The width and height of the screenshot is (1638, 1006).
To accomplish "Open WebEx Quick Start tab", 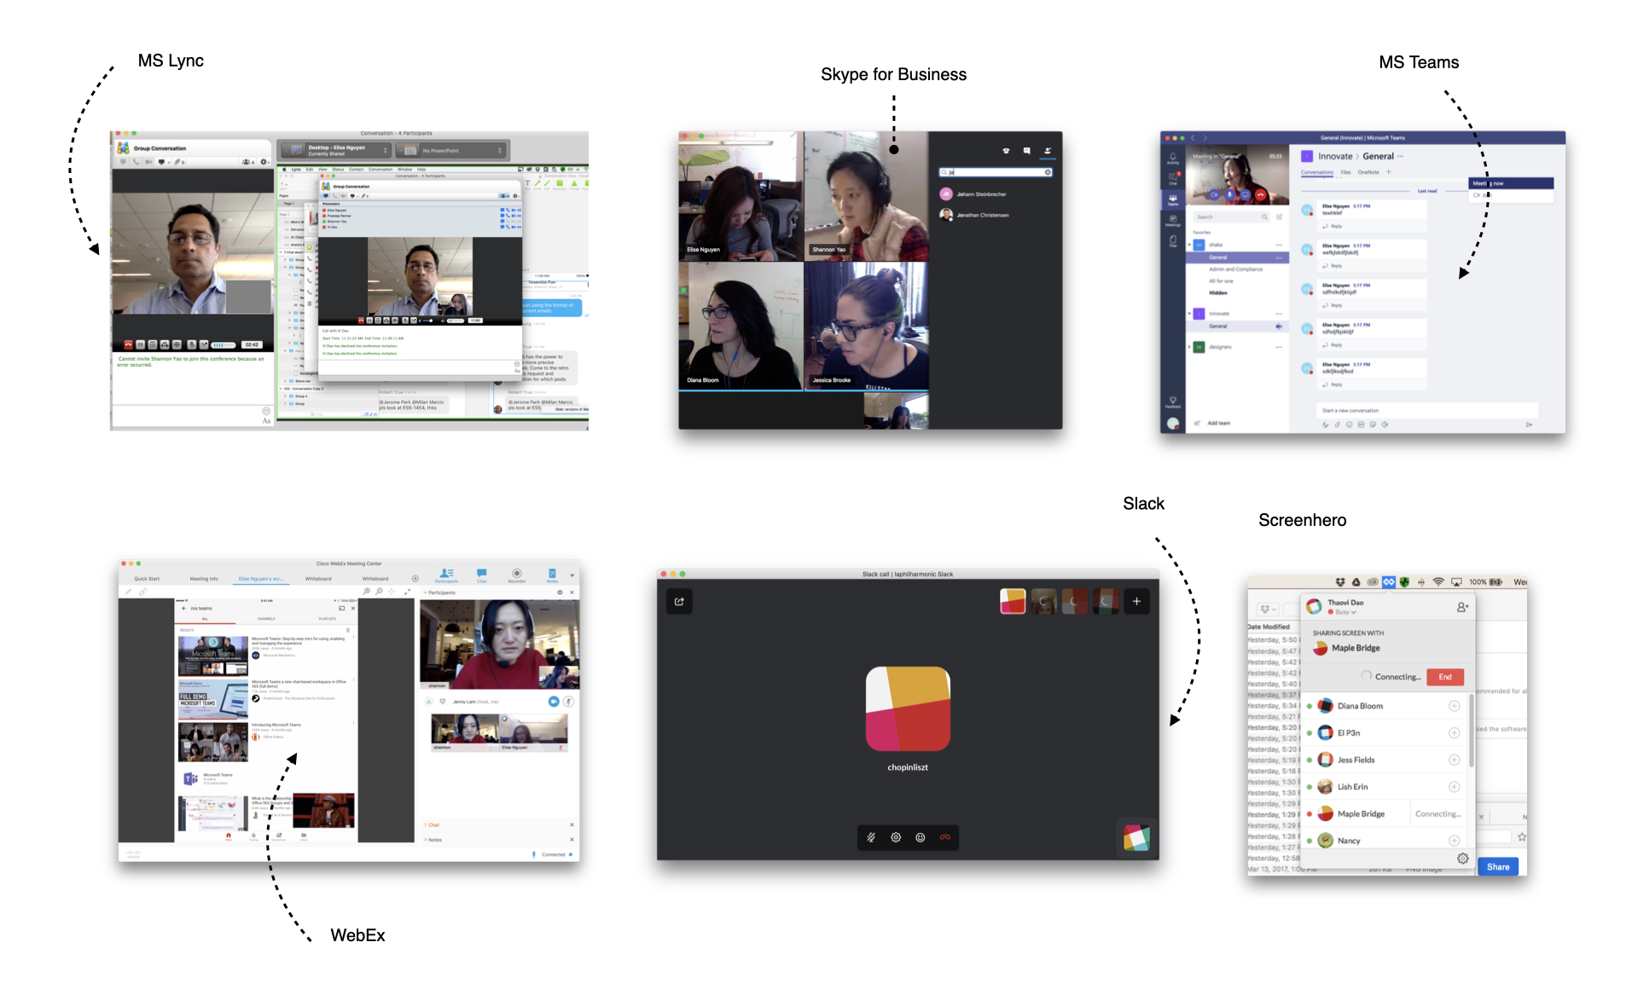I will point(147,579).
